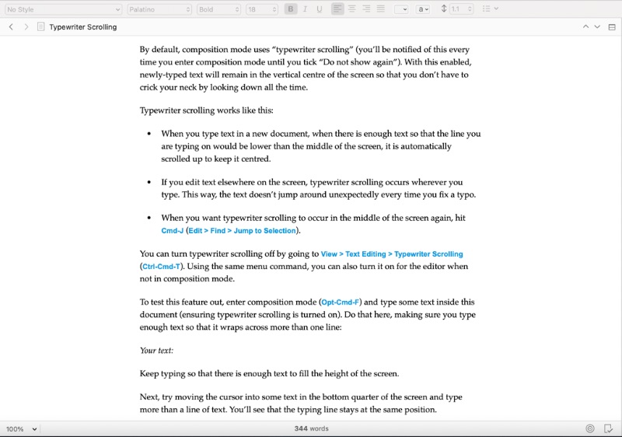The width and height of the screenshot is (622, 437).
Task: Open document target icon in footer
Action: pos(590,428)
